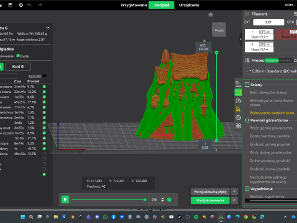
Task: Click the redo arrow icon
Action: [x=40, y=5]
